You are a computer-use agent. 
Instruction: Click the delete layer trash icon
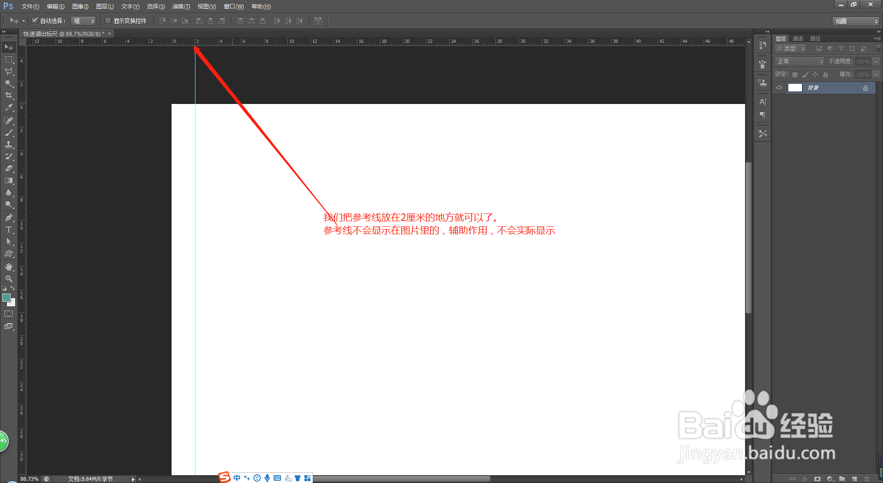[866, 479]
